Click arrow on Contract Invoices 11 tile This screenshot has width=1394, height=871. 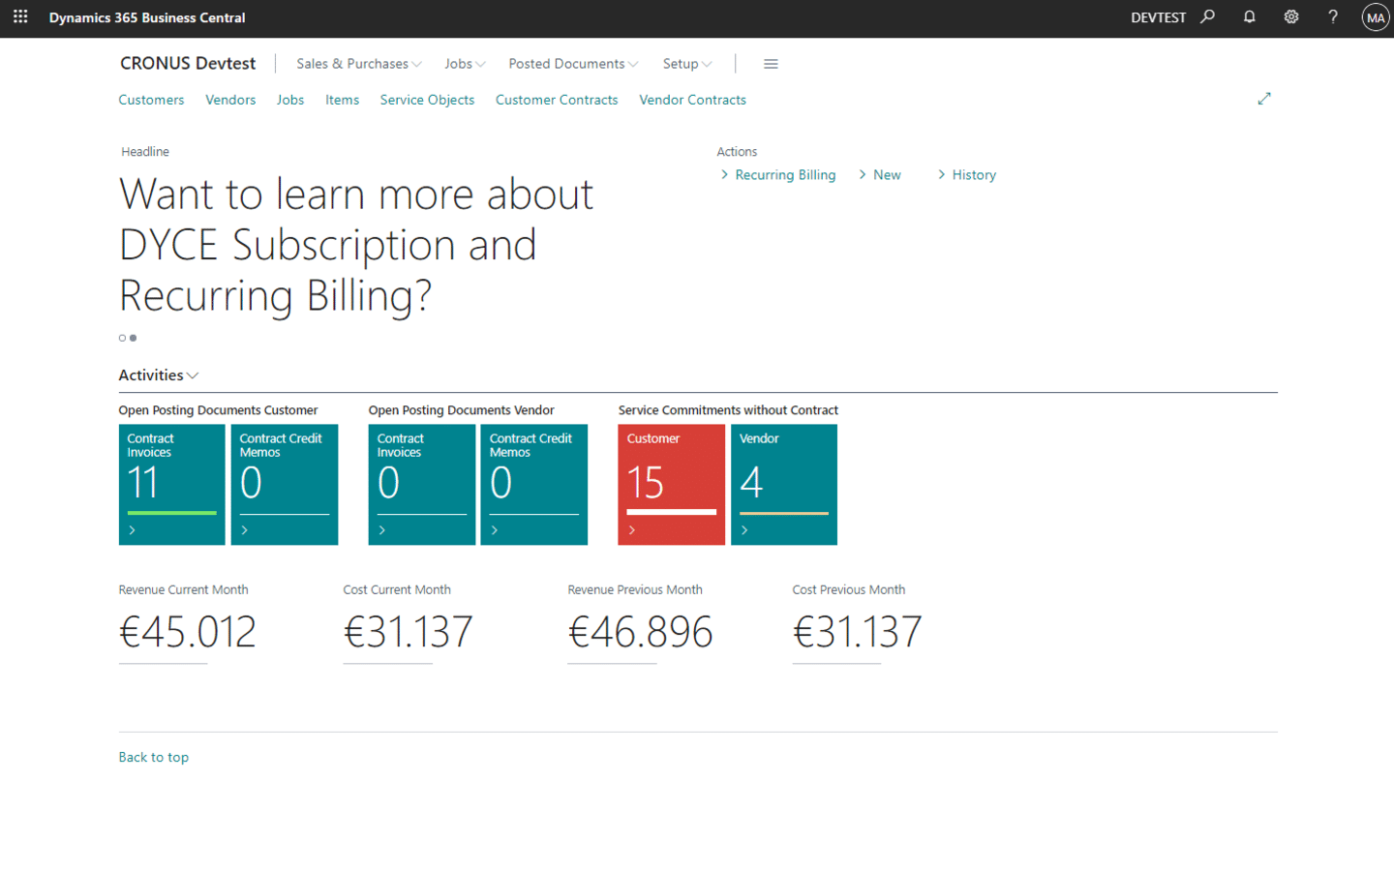tap(133, 530)
